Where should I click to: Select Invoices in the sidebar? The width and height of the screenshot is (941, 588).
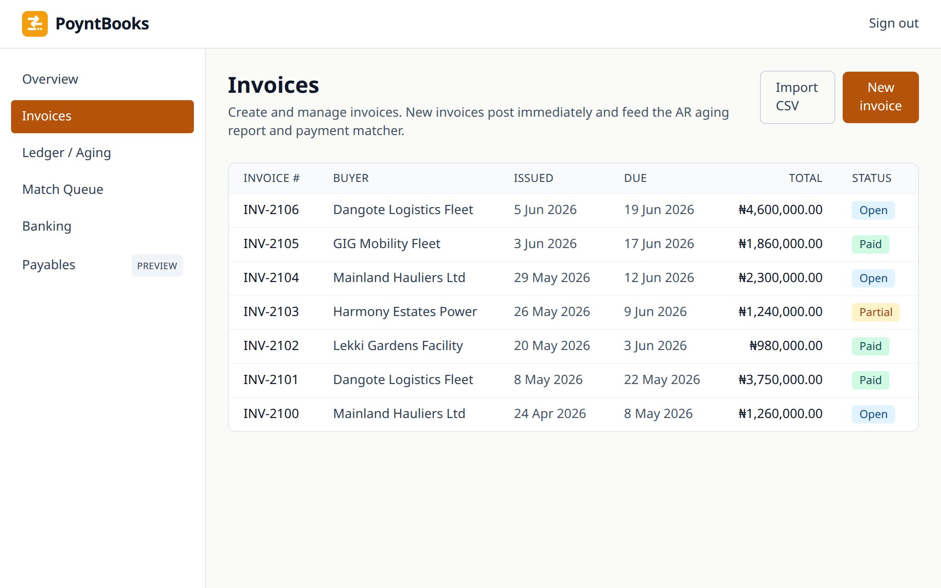(102, 116)
